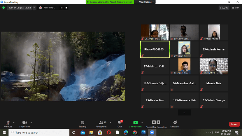Screen dimensions: 242x136
Task: Click the green encryption shield icon
Action: point(3,8)
